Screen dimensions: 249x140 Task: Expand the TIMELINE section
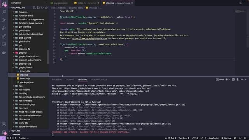click(x=16, y=135)
